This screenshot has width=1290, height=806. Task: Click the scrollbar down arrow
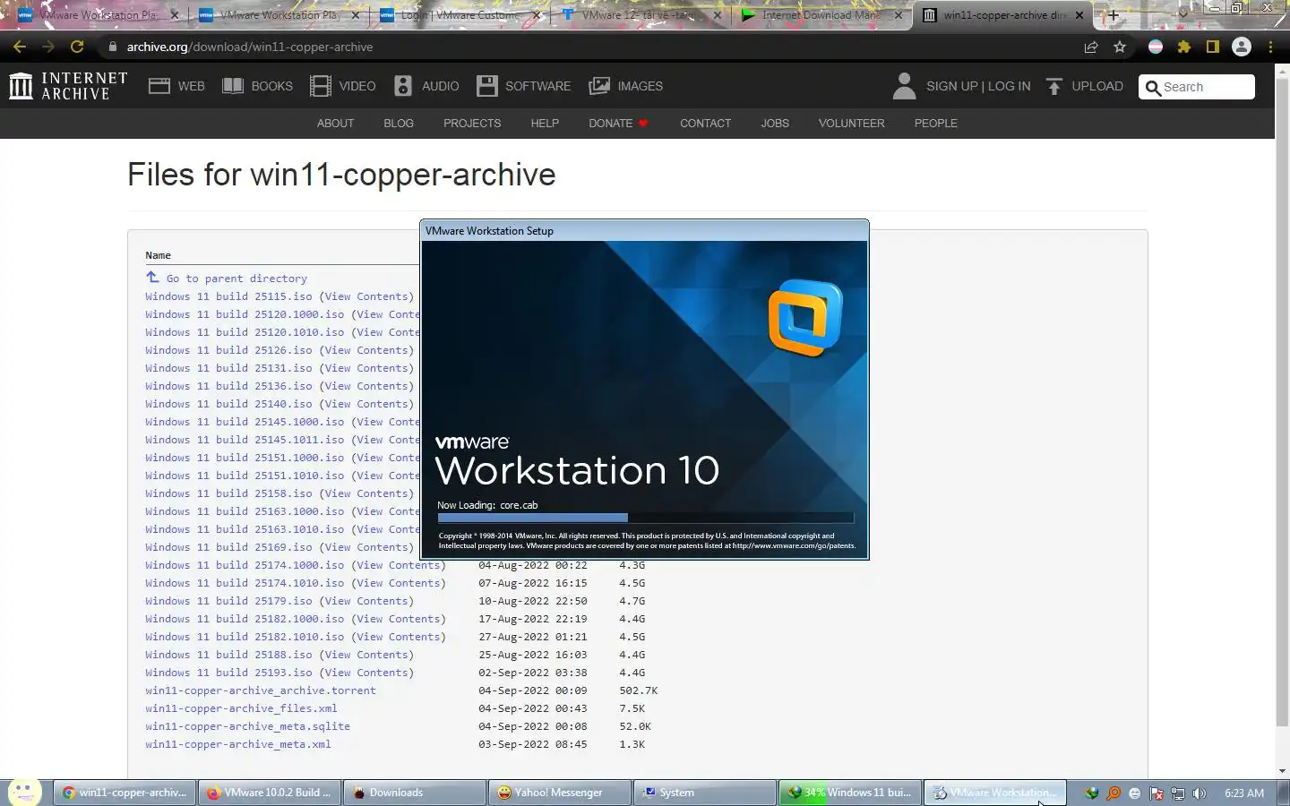[1283, 771]
